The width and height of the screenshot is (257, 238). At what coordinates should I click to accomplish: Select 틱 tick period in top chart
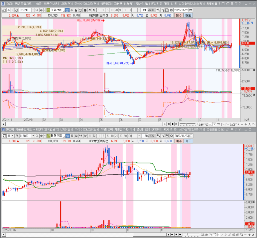pyautogui.click(x=94, y=10)
